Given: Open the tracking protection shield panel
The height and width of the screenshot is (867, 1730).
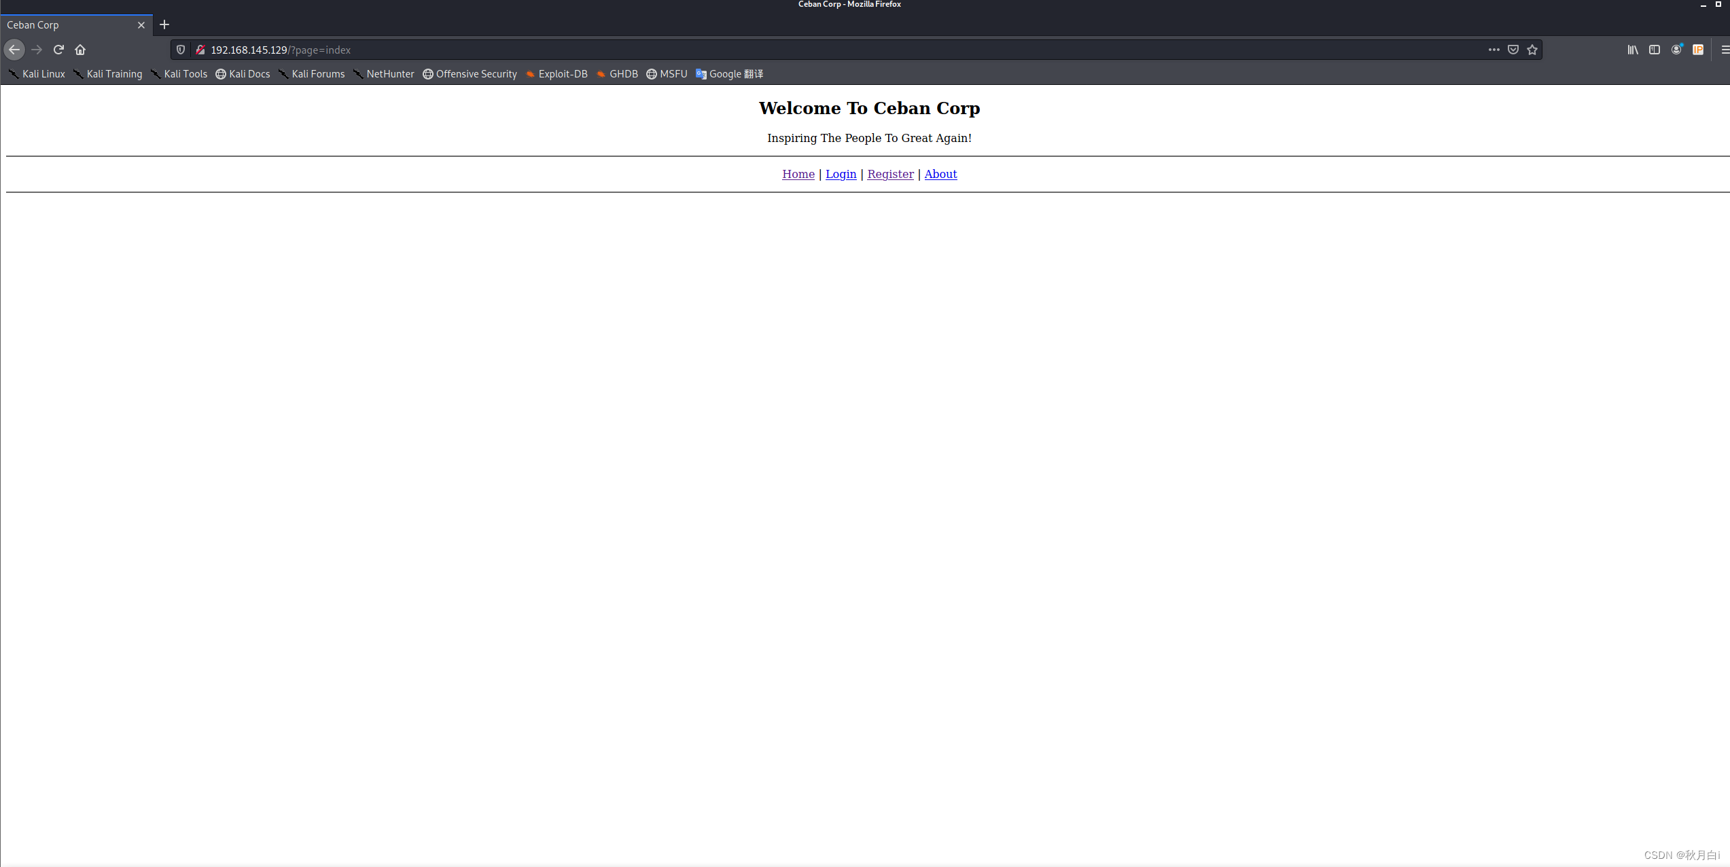Looking at the screenshot, I should 180,50.
